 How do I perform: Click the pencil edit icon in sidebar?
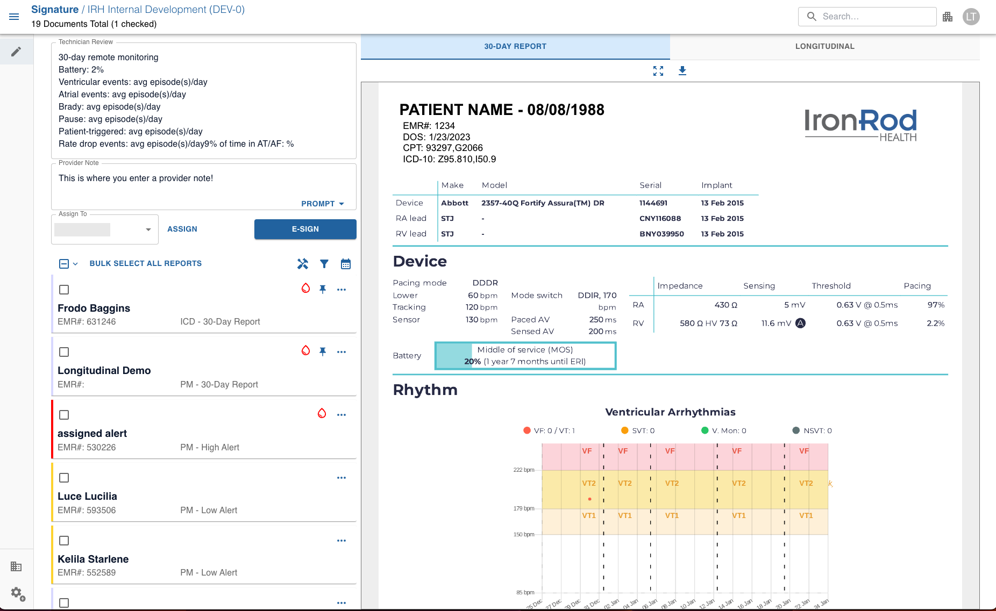point(16,52)
